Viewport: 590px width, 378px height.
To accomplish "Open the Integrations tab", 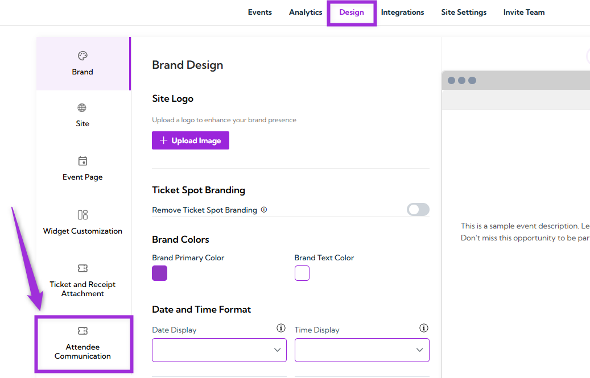I will pyautogui.click(x=402, y=13).
